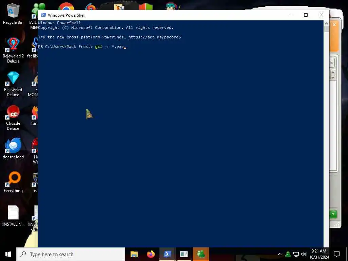Select the Chuzzle Deluxe desktop shortcut
The height and width of the screenshot is (261, 348).
[13, 118]
